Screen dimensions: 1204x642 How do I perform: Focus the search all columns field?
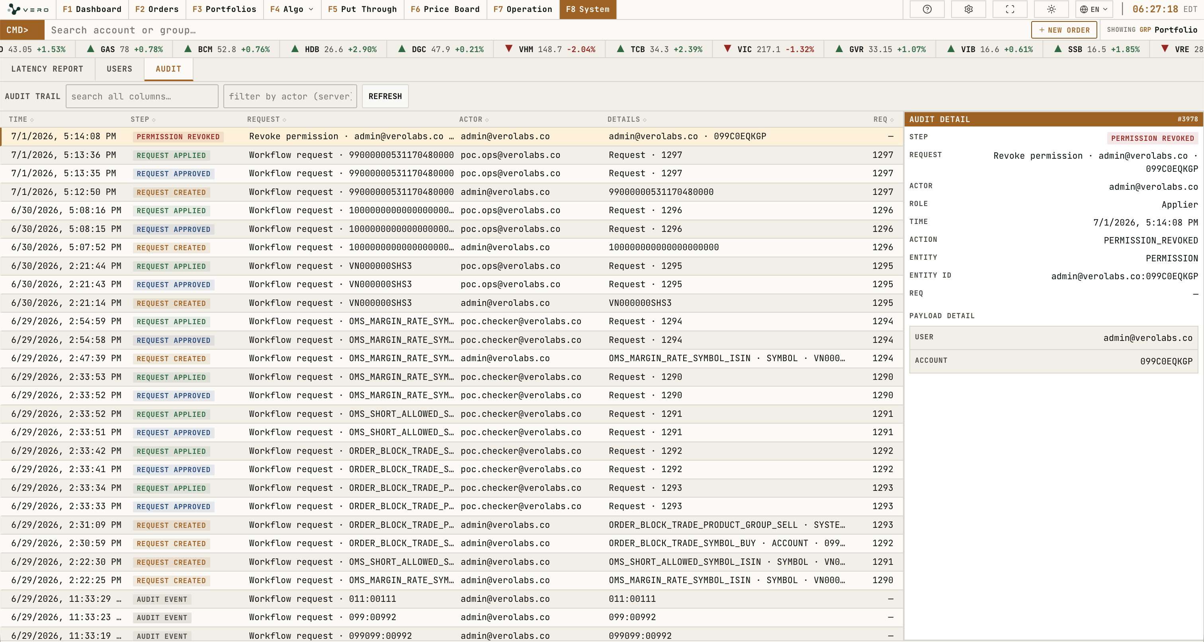tap(142, 96)
